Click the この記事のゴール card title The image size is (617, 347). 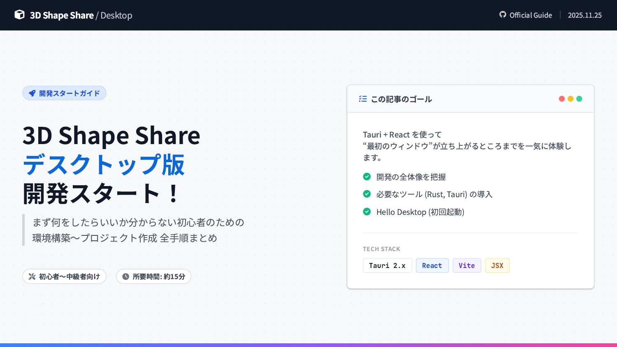401,99
